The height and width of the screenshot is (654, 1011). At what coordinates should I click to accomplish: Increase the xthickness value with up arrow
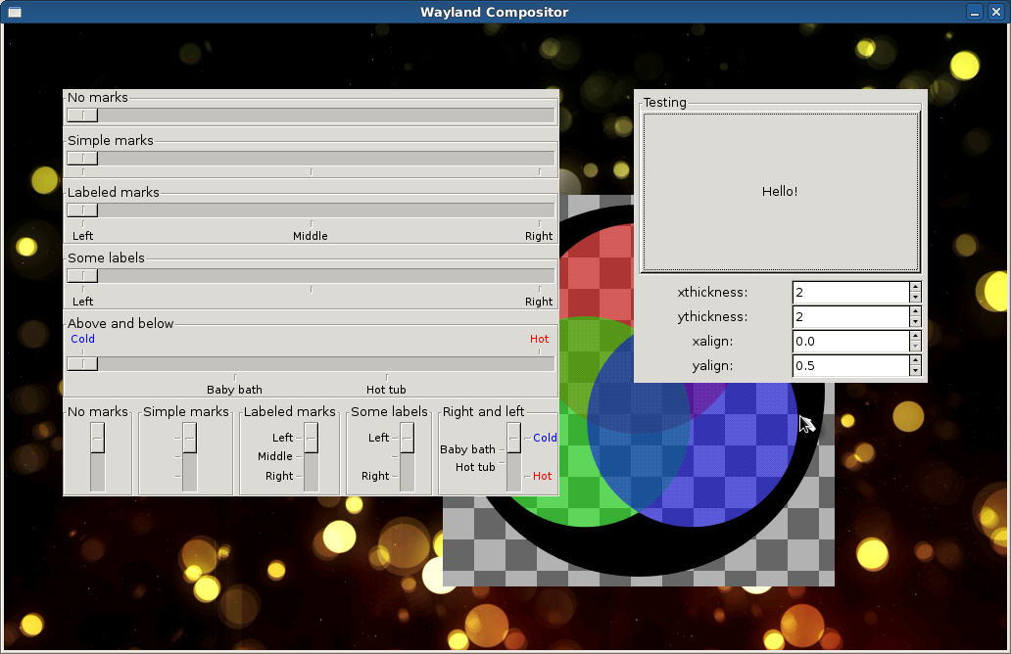coord(915,286)
